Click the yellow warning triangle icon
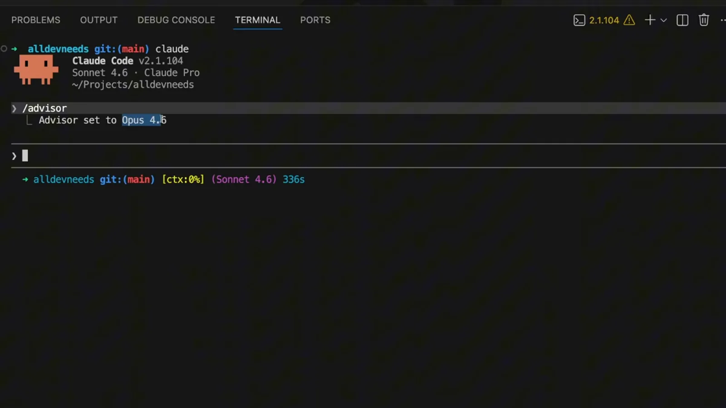The height and width of the screenshot is (408, 726). click(629, 20)
